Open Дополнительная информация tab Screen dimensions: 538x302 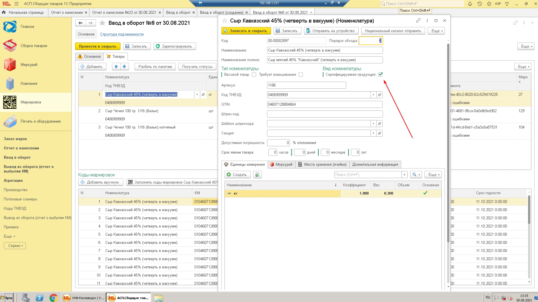375,164
